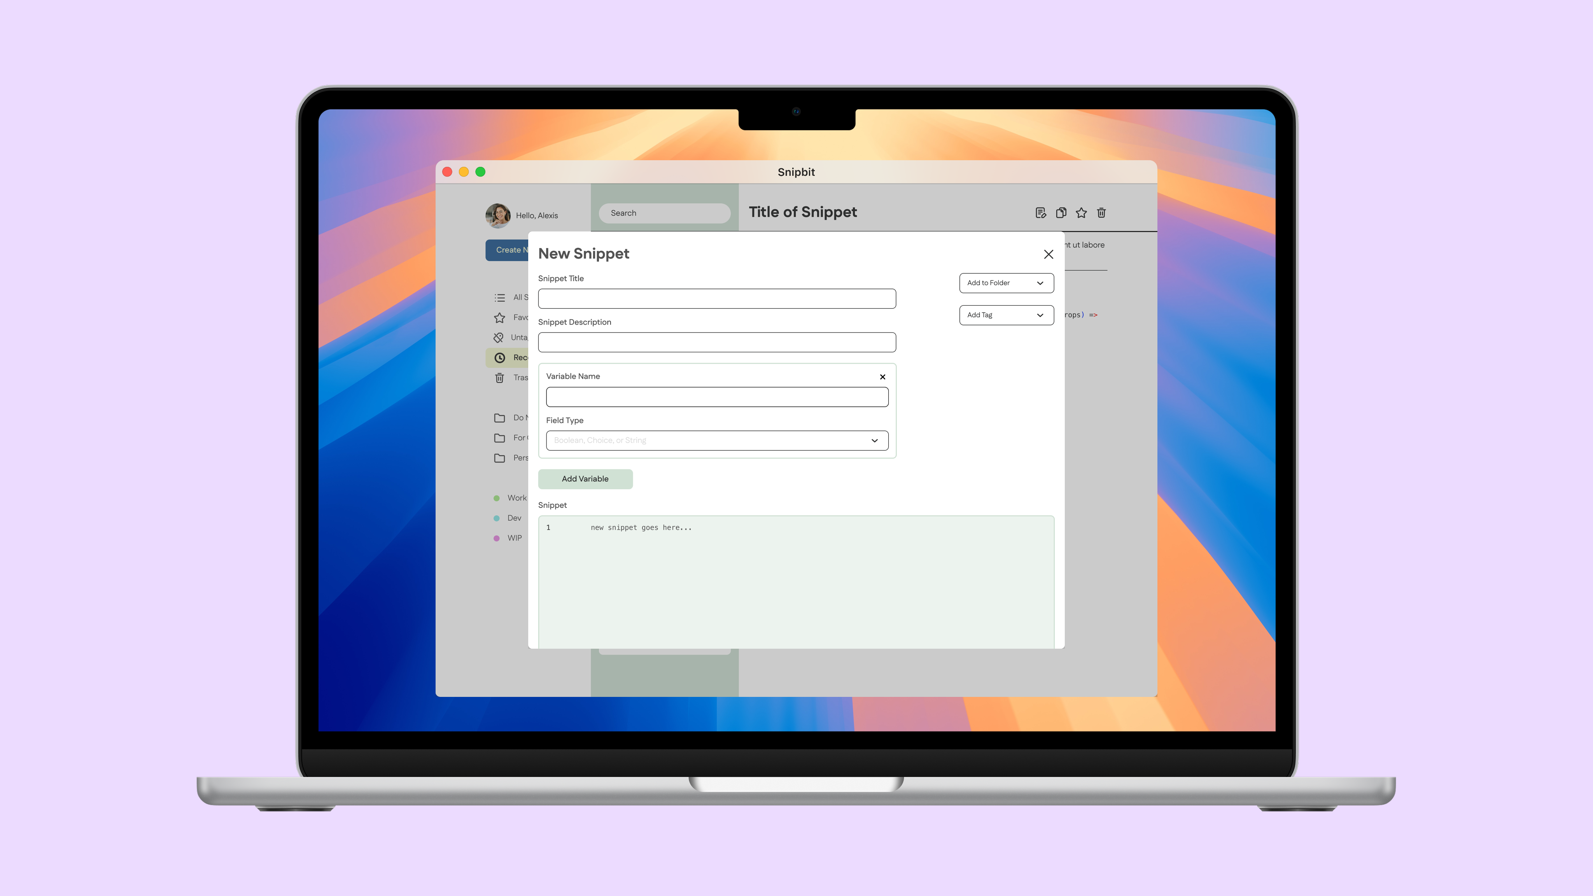Viewport: 1593px width, 896px height.
Task: Select the green Work tag
Action: 511,498
